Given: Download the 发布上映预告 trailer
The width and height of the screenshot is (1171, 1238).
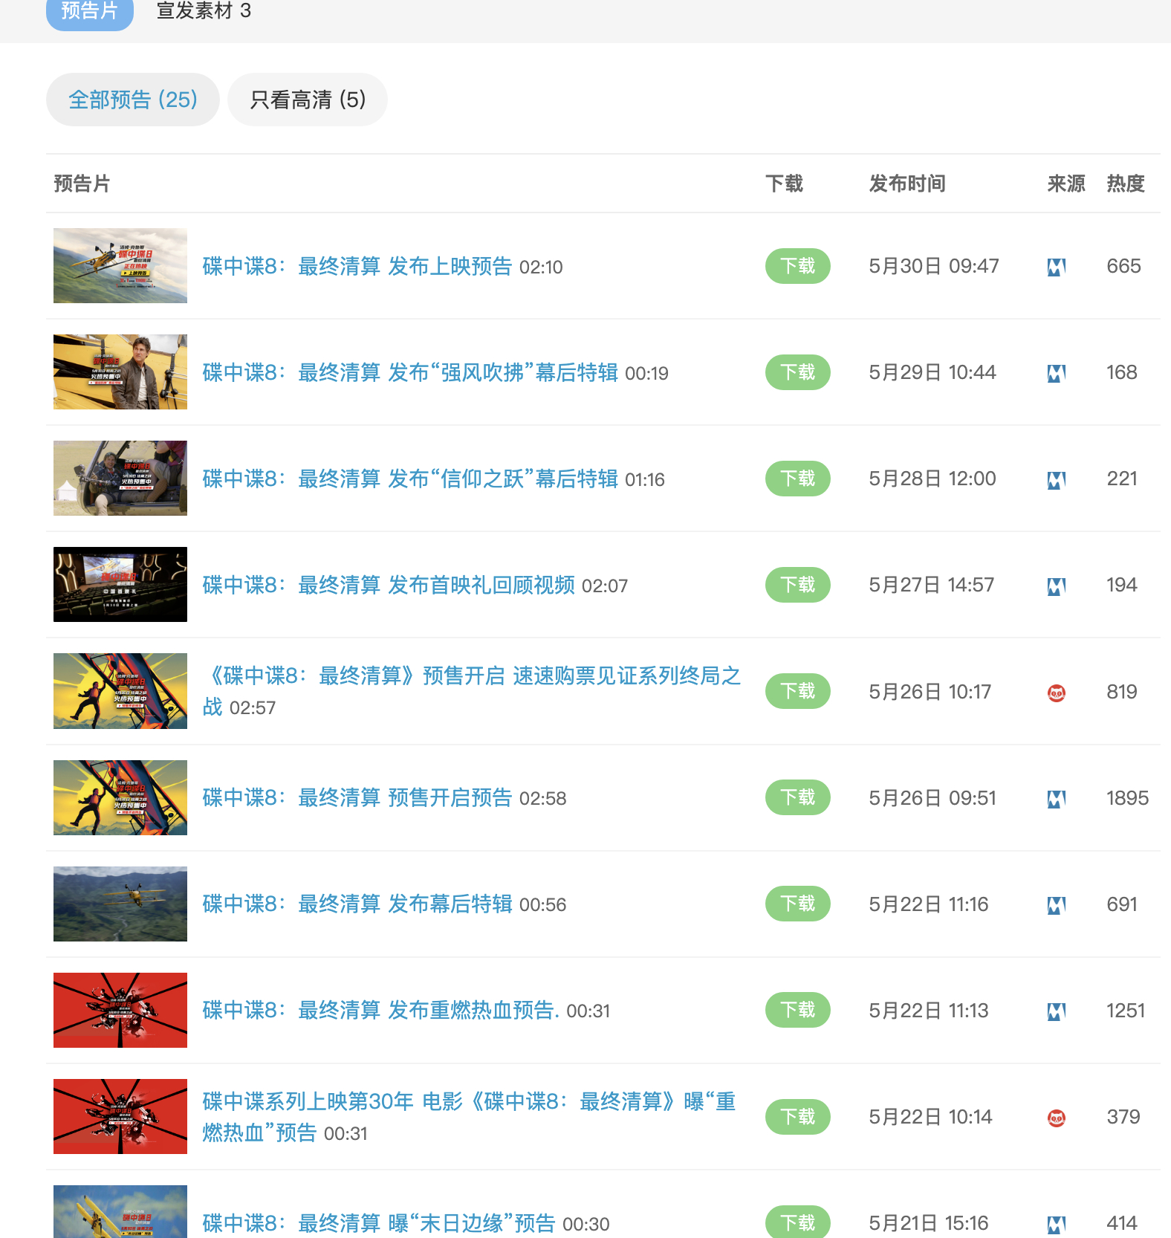Looking at the screenshot, I should click(797, 266).
